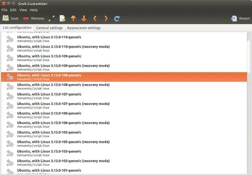Click gear icon of 3.13.0-109-generic recovery entry

click(10, 67)
